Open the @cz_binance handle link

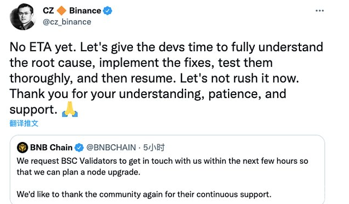[67, 22]
